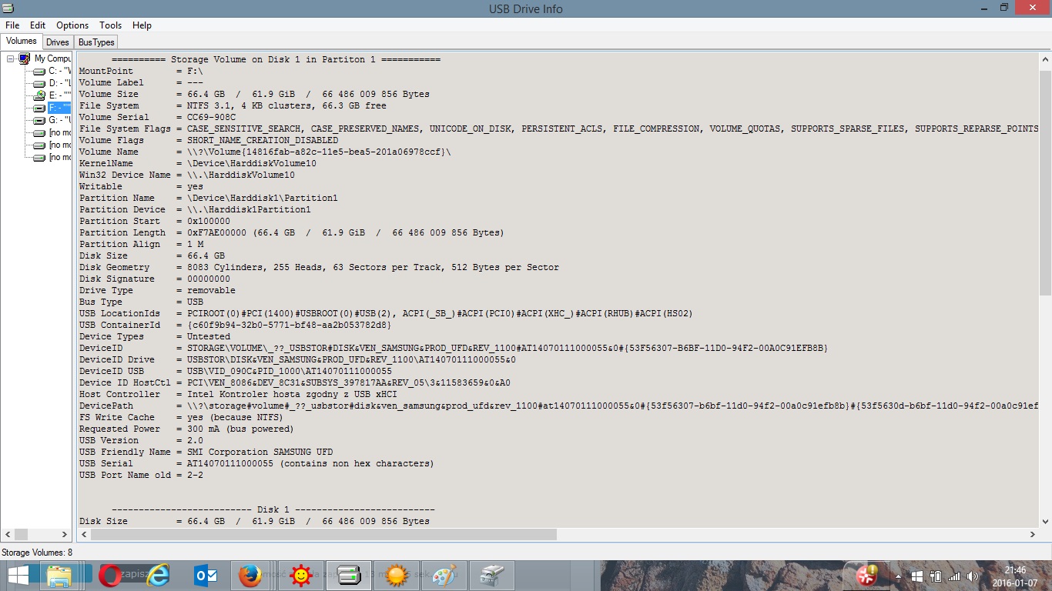Viewport: 1052px width, 591px height.
Task: Collapse the My Computer tree node
Action: tap(11, 58)
